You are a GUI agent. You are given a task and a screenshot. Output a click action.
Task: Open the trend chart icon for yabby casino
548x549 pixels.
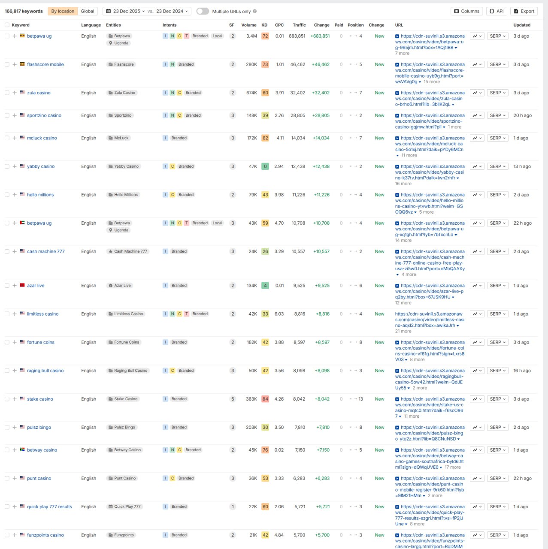(x=477, y=166)
